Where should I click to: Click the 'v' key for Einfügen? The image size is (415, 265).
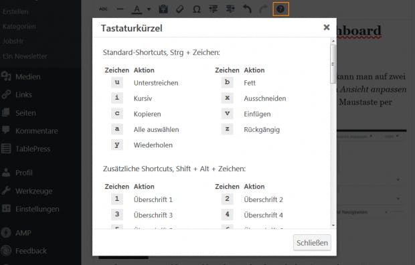(x=227, y=114)
